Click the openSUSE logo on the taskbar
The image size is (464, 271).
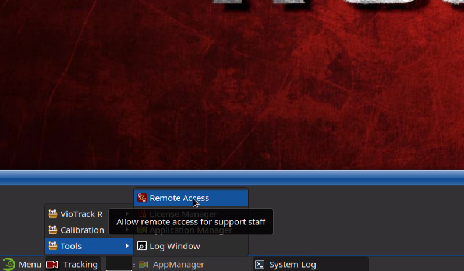pyautogui.click(x=9, y=264)
